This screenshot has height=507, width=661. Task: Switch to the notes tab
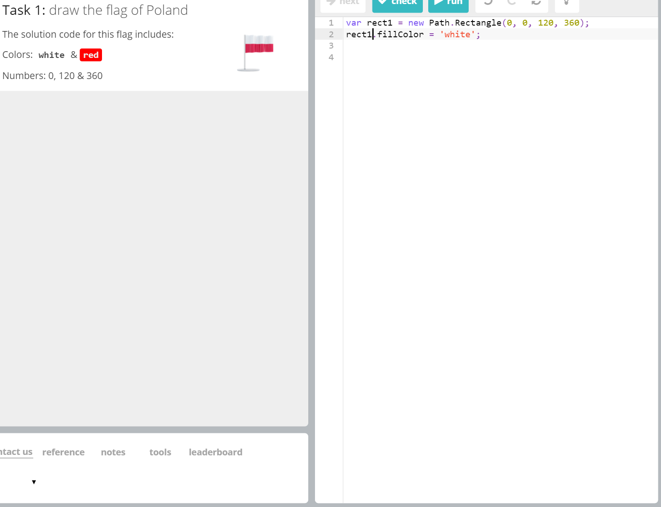113,452
